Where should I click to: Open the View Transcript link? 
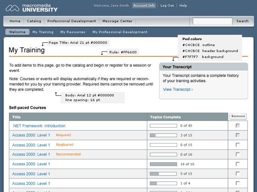178,90
